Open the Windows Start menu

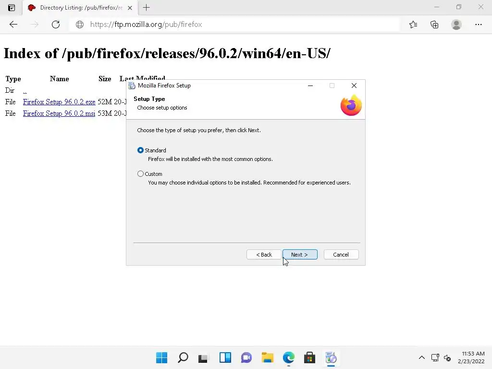point(161,357)
